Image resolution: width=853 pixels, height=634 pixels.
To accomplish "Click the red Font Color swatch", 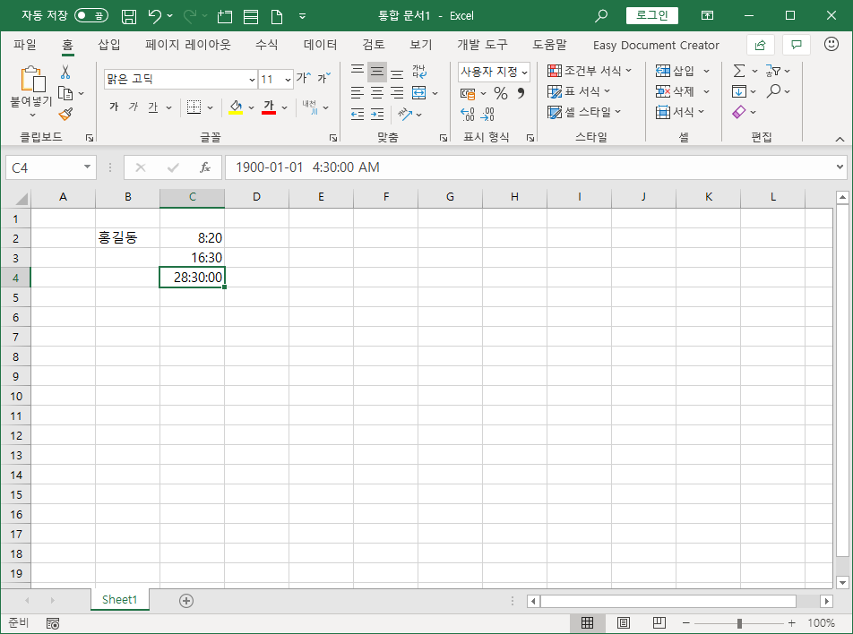I will click(269, 107).
